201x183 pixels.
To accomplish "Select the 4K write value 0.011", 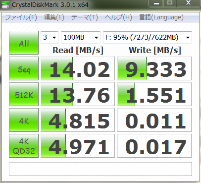I will pos(154,120).
